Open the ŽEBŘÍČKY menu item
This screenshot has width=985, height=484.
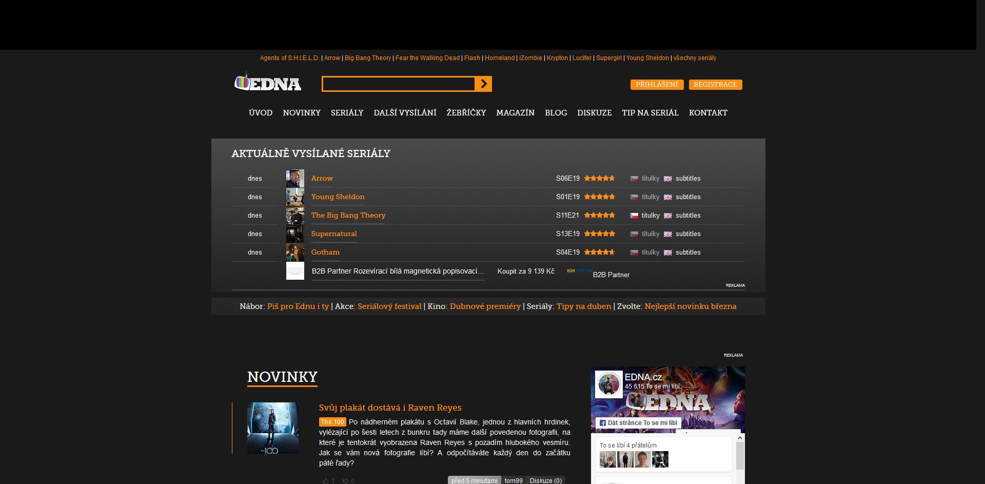[466, 113]
